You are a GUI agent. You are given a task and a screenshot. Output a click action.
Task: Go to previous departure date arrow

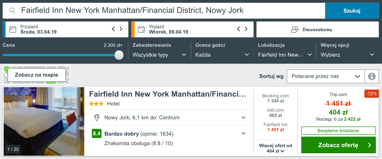click(238, 29)
